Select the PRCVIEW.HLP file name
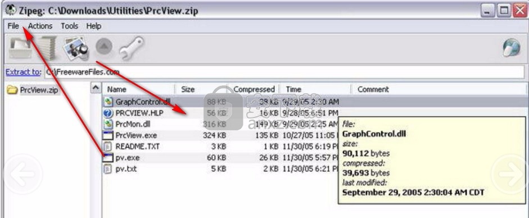The width and height of the screenshot is (529, 218). pyautogui.click(x=139, y=113)
